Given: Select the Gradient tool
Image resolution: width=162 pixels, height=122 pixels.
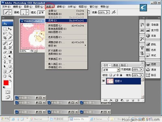Looking at the screenshot, I should (10, 52).
